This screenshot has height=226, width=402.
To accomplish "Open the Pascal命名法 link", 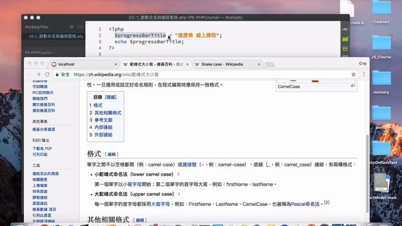I will (305, 204).
